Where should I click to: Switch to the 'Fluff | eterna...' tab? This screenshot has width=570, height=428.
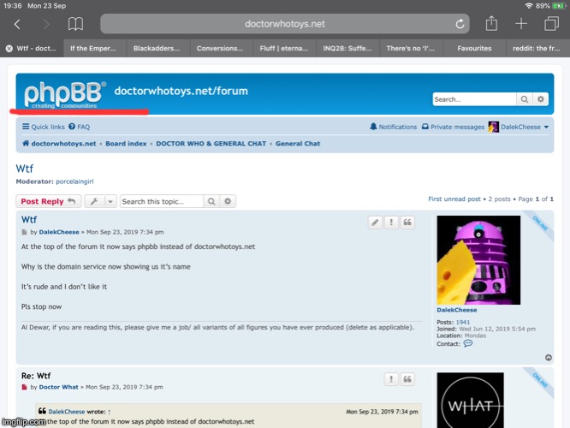[283, 48]
